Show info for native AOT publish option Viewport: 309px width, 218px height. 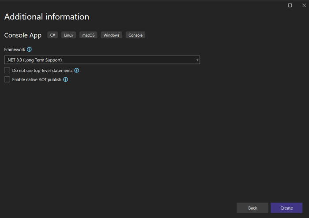click(66, 79)
